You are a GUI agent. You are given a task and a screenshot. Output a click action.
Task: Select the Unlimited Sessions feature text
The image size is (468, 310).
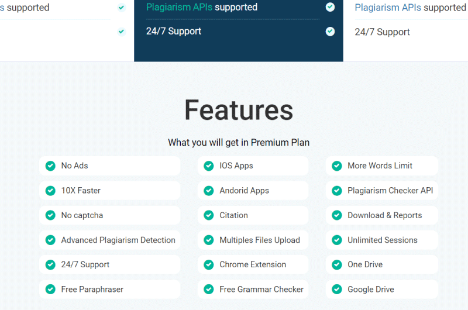coord(383,240)
